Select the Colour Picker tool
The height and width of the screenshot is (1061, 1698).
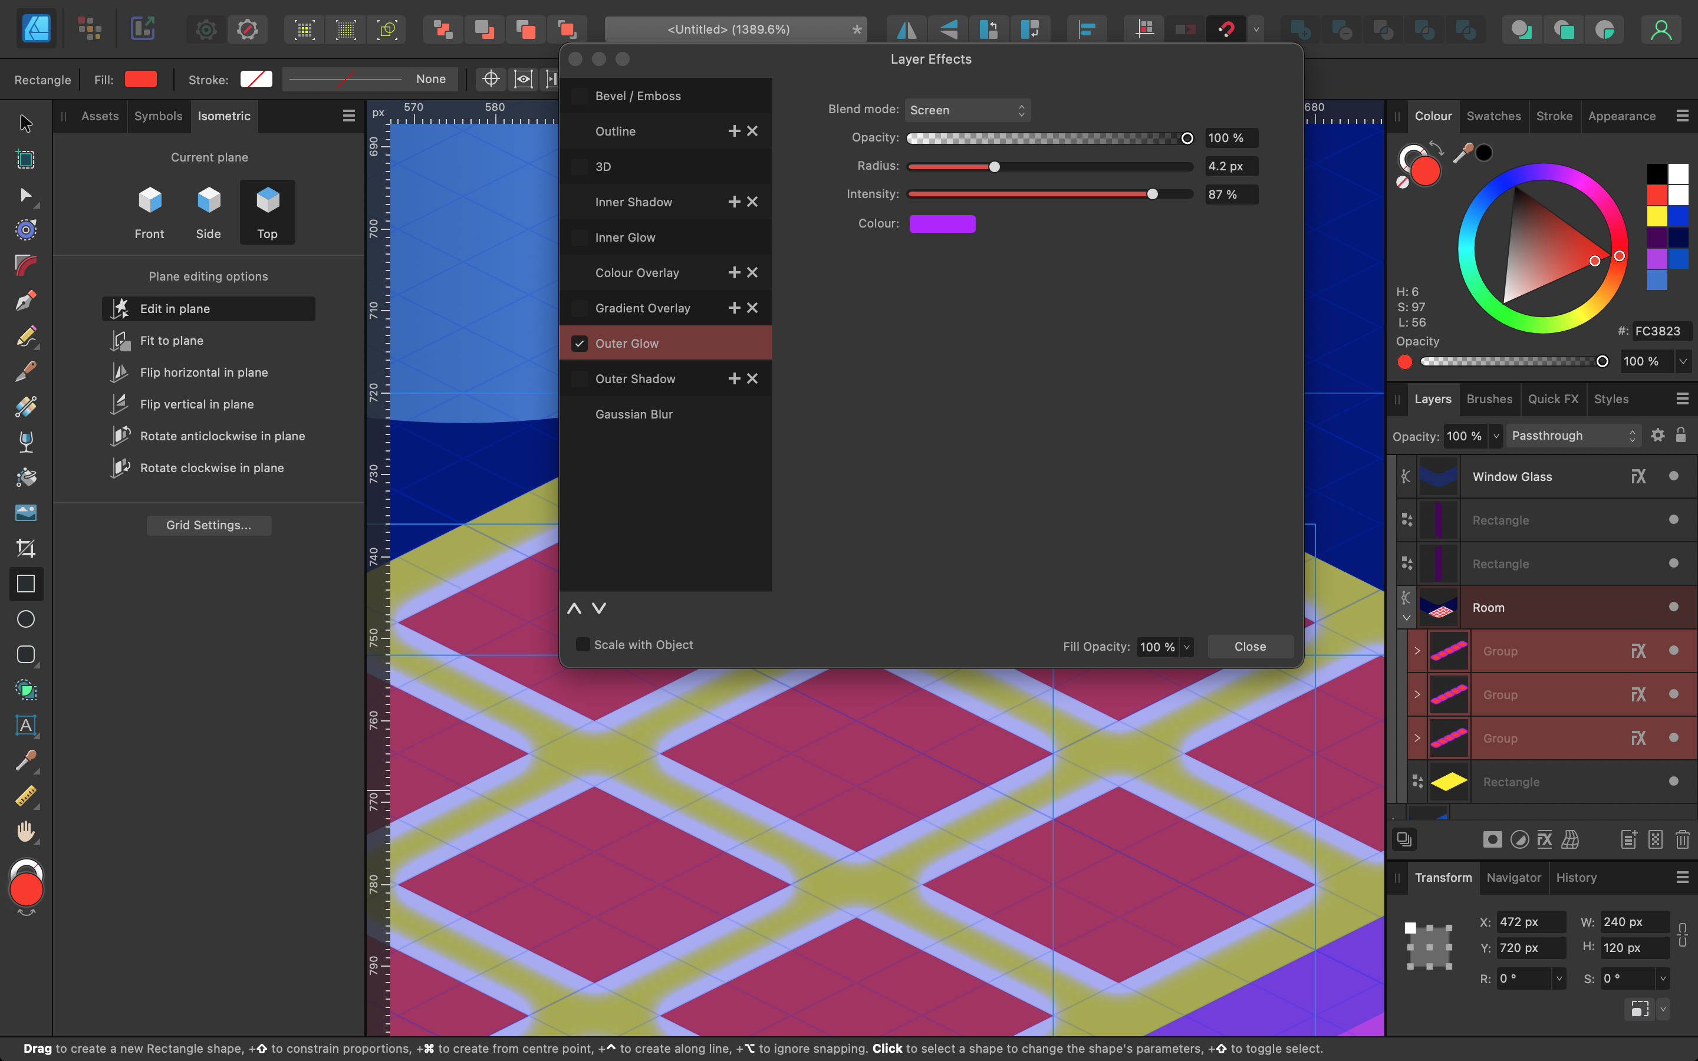[x=26, y=760]
